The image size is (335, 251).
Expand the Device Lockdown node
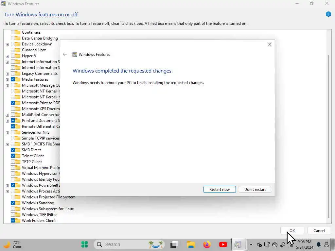tap(7, 44)
